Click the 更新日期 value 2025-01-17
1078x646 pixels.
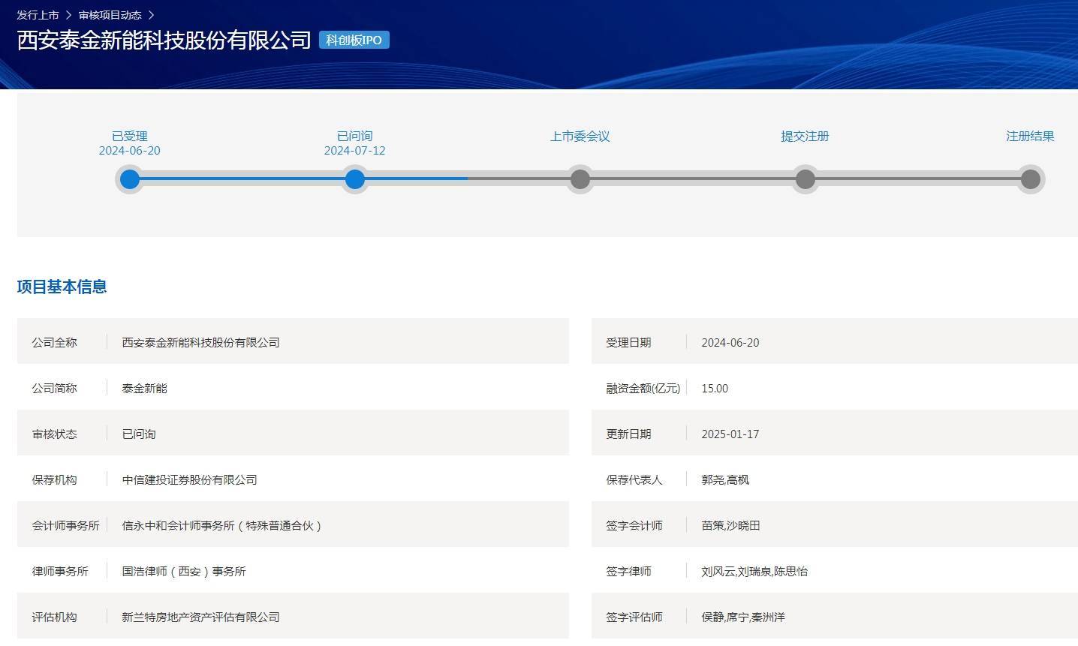coord(730,434)
